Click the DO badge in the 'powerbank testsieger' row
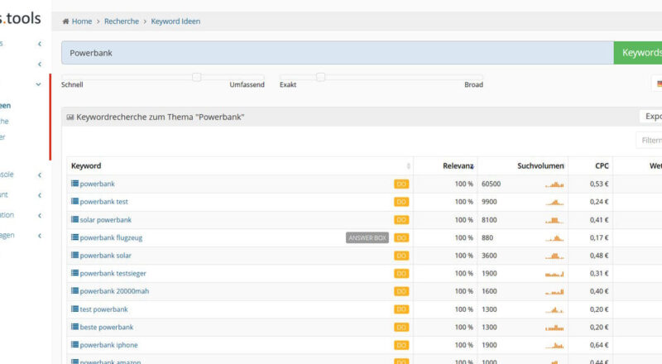 click(x=401, y=274)
